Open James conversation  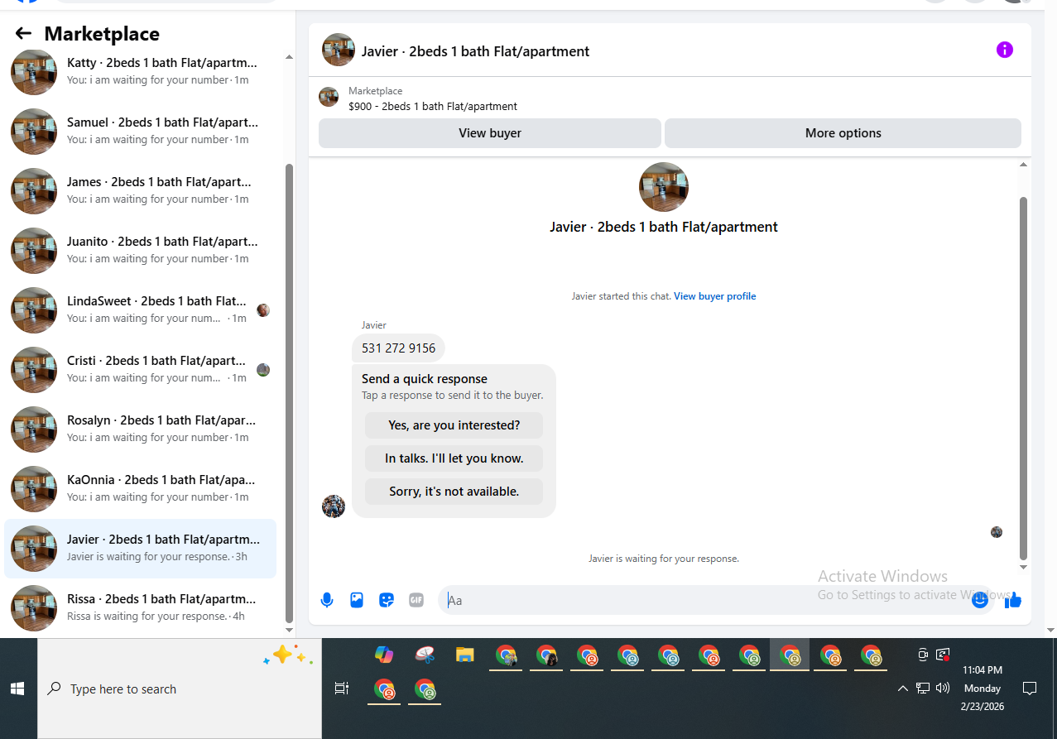pyautogui.click(x=141, y=190)
